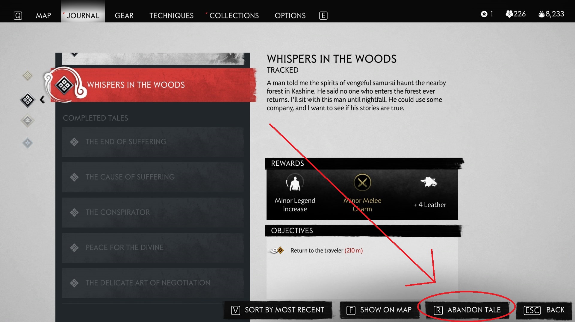Toggle Sort by Most Recent

coord(278,310)
